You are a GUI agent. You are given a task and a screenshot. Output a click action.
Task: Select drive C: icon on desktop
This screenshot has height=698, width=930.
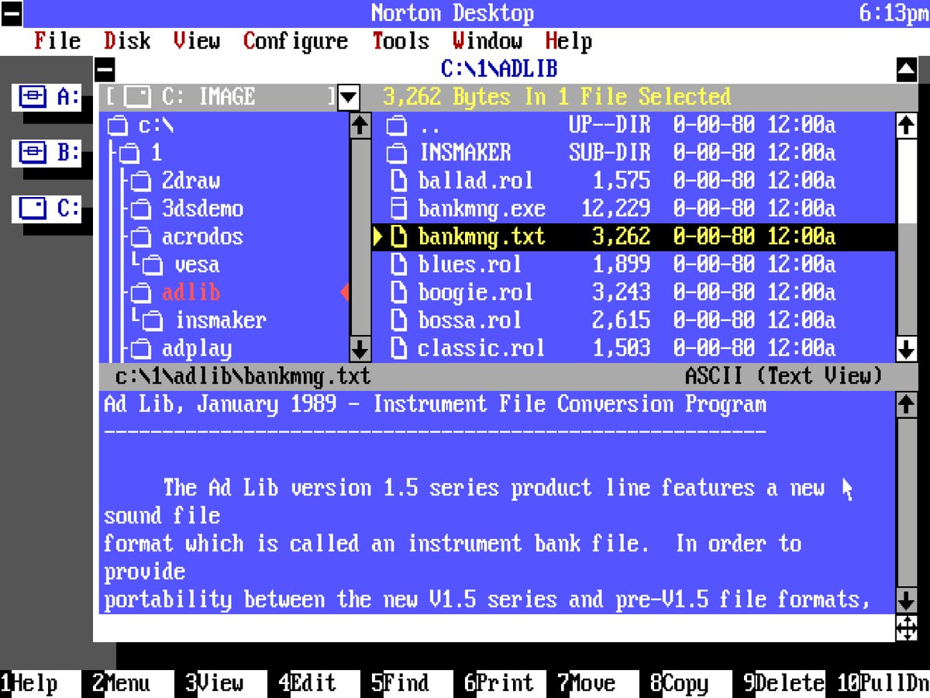(x=46, y=209)
